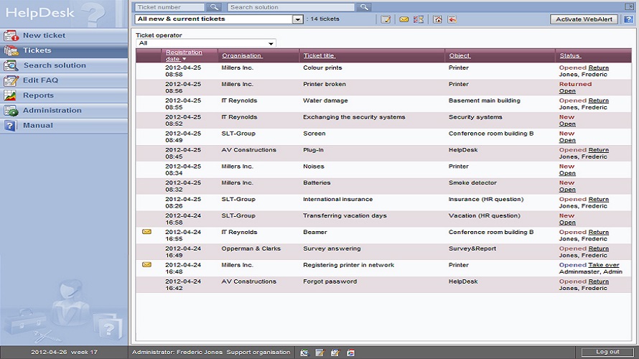
Task: Click Return link for Plug-In ticket
Action: point(598,150)
